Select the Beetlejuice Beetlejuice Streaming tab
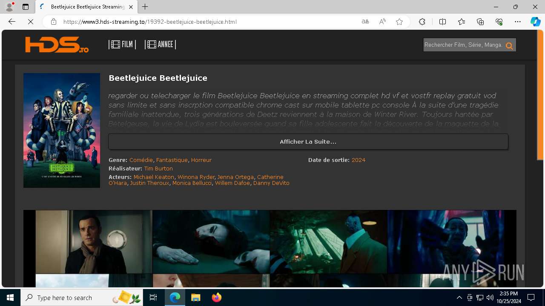The width and height of the screenshot is (545, 306). 86,7
